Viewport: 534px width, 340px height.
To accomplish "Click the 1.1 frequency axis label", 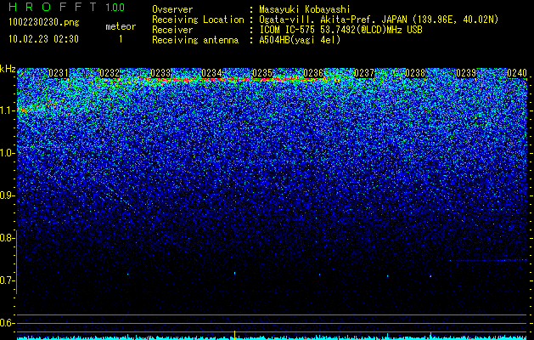I will [x=7, y=110].
